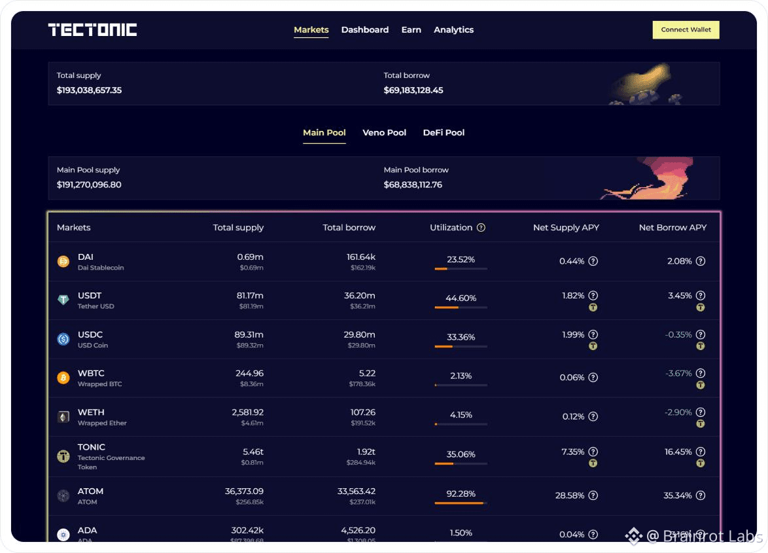Open the WBTC Wrapped BTC market
This screenshot has width=768, height=553.
pos(99,378)
